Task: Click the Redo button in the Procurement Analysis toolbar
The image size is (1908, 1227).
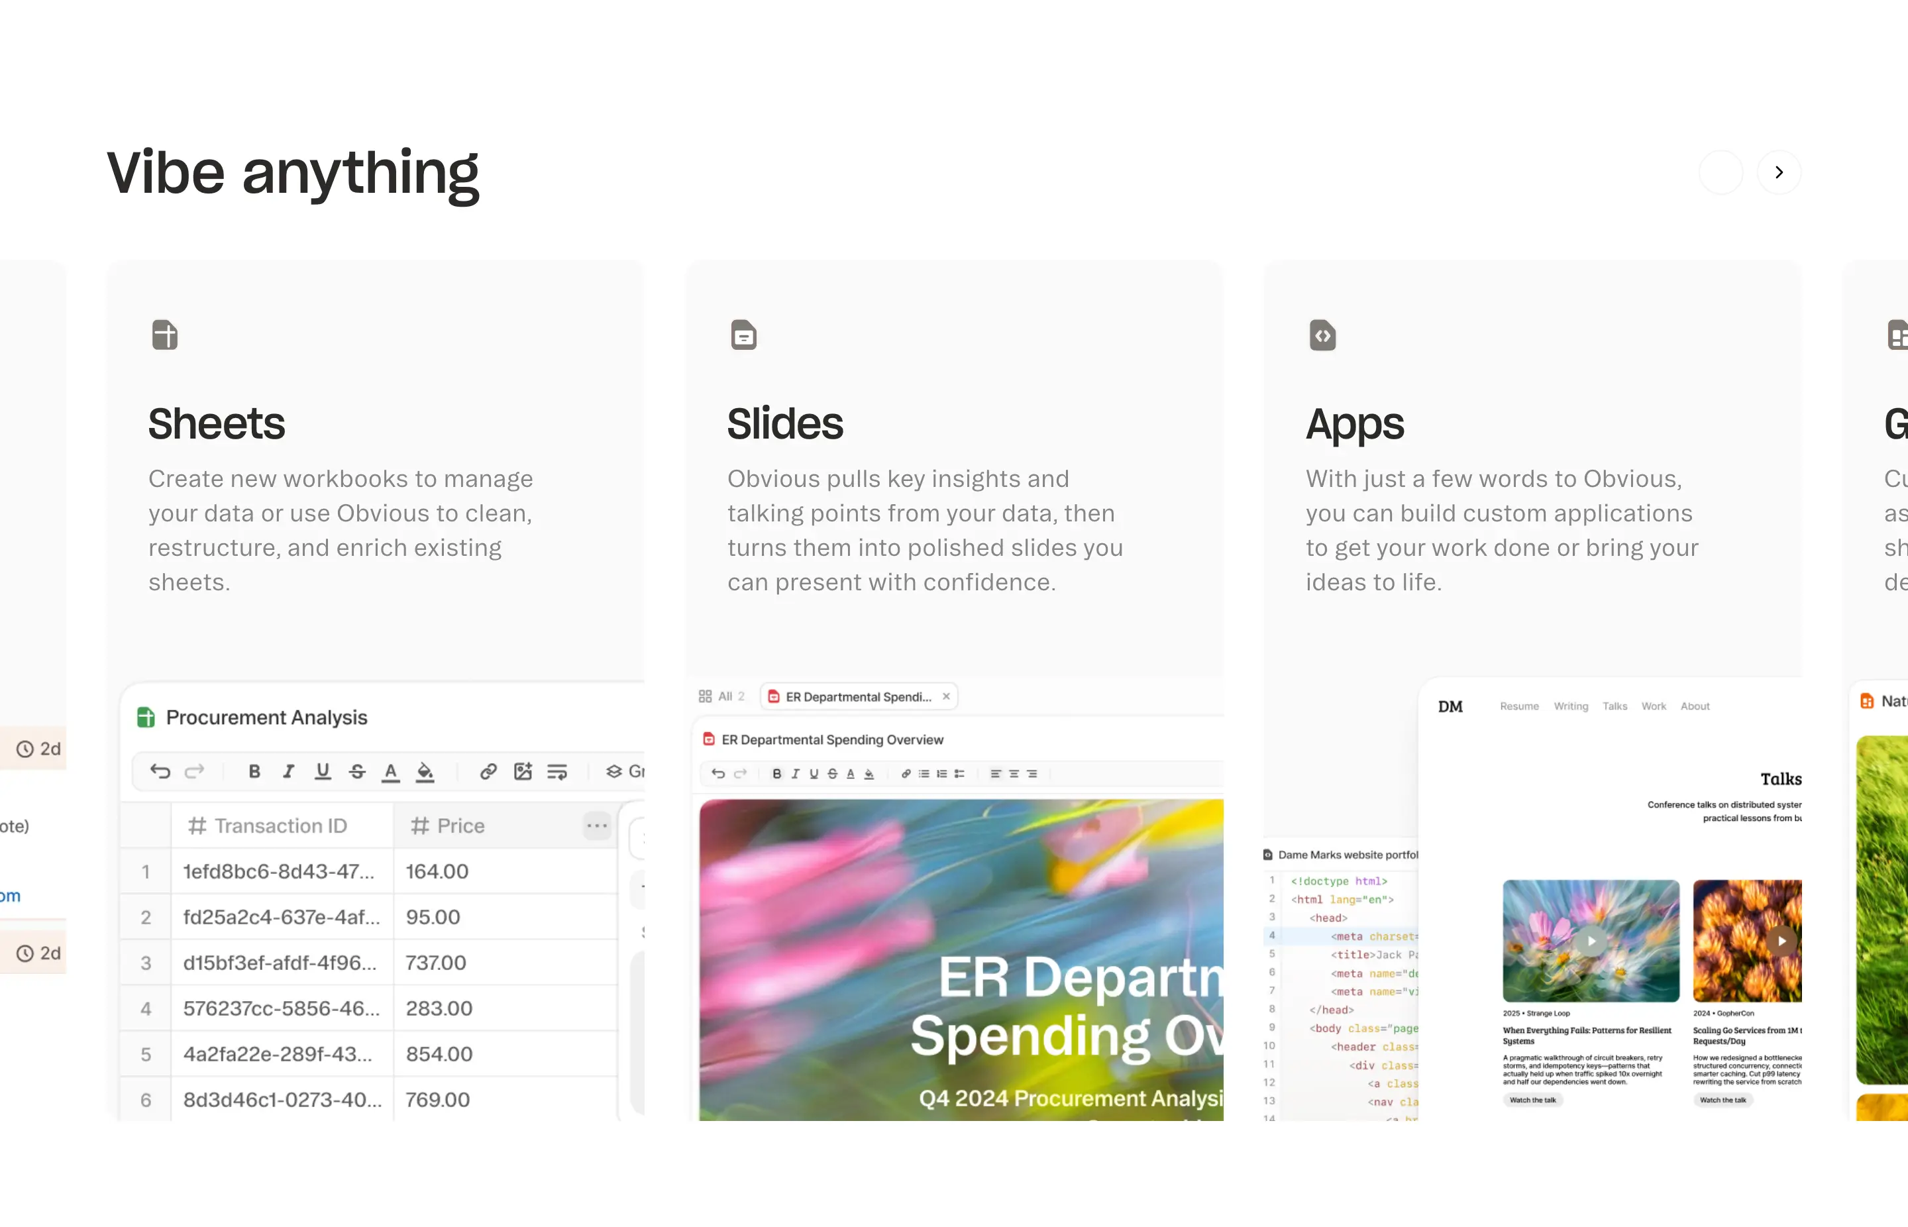Action: coord(195,771)
